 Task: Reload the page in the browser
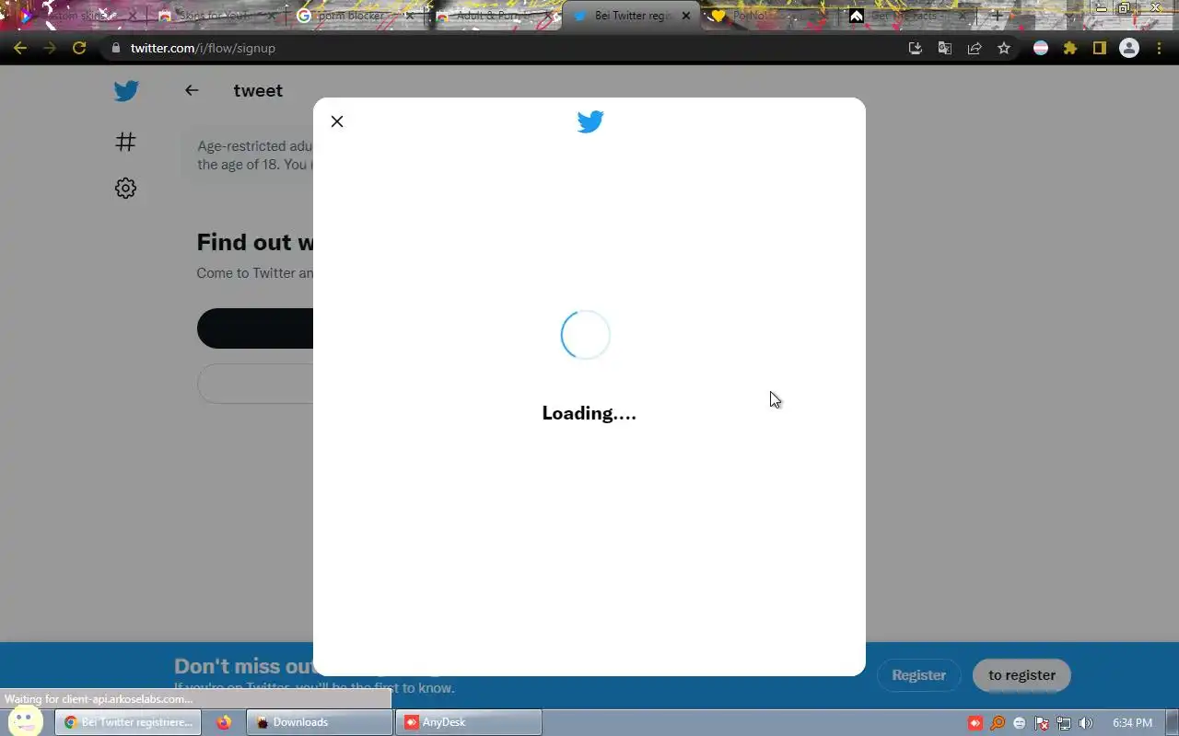point(79,48)
